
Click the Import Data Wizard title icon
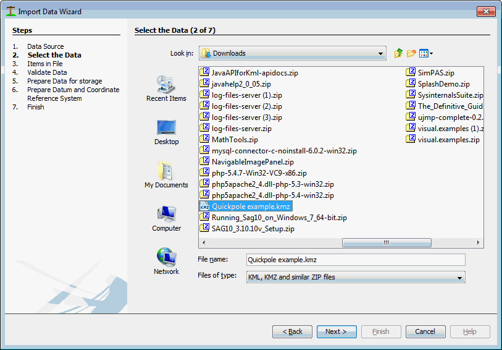click(11, 11)
